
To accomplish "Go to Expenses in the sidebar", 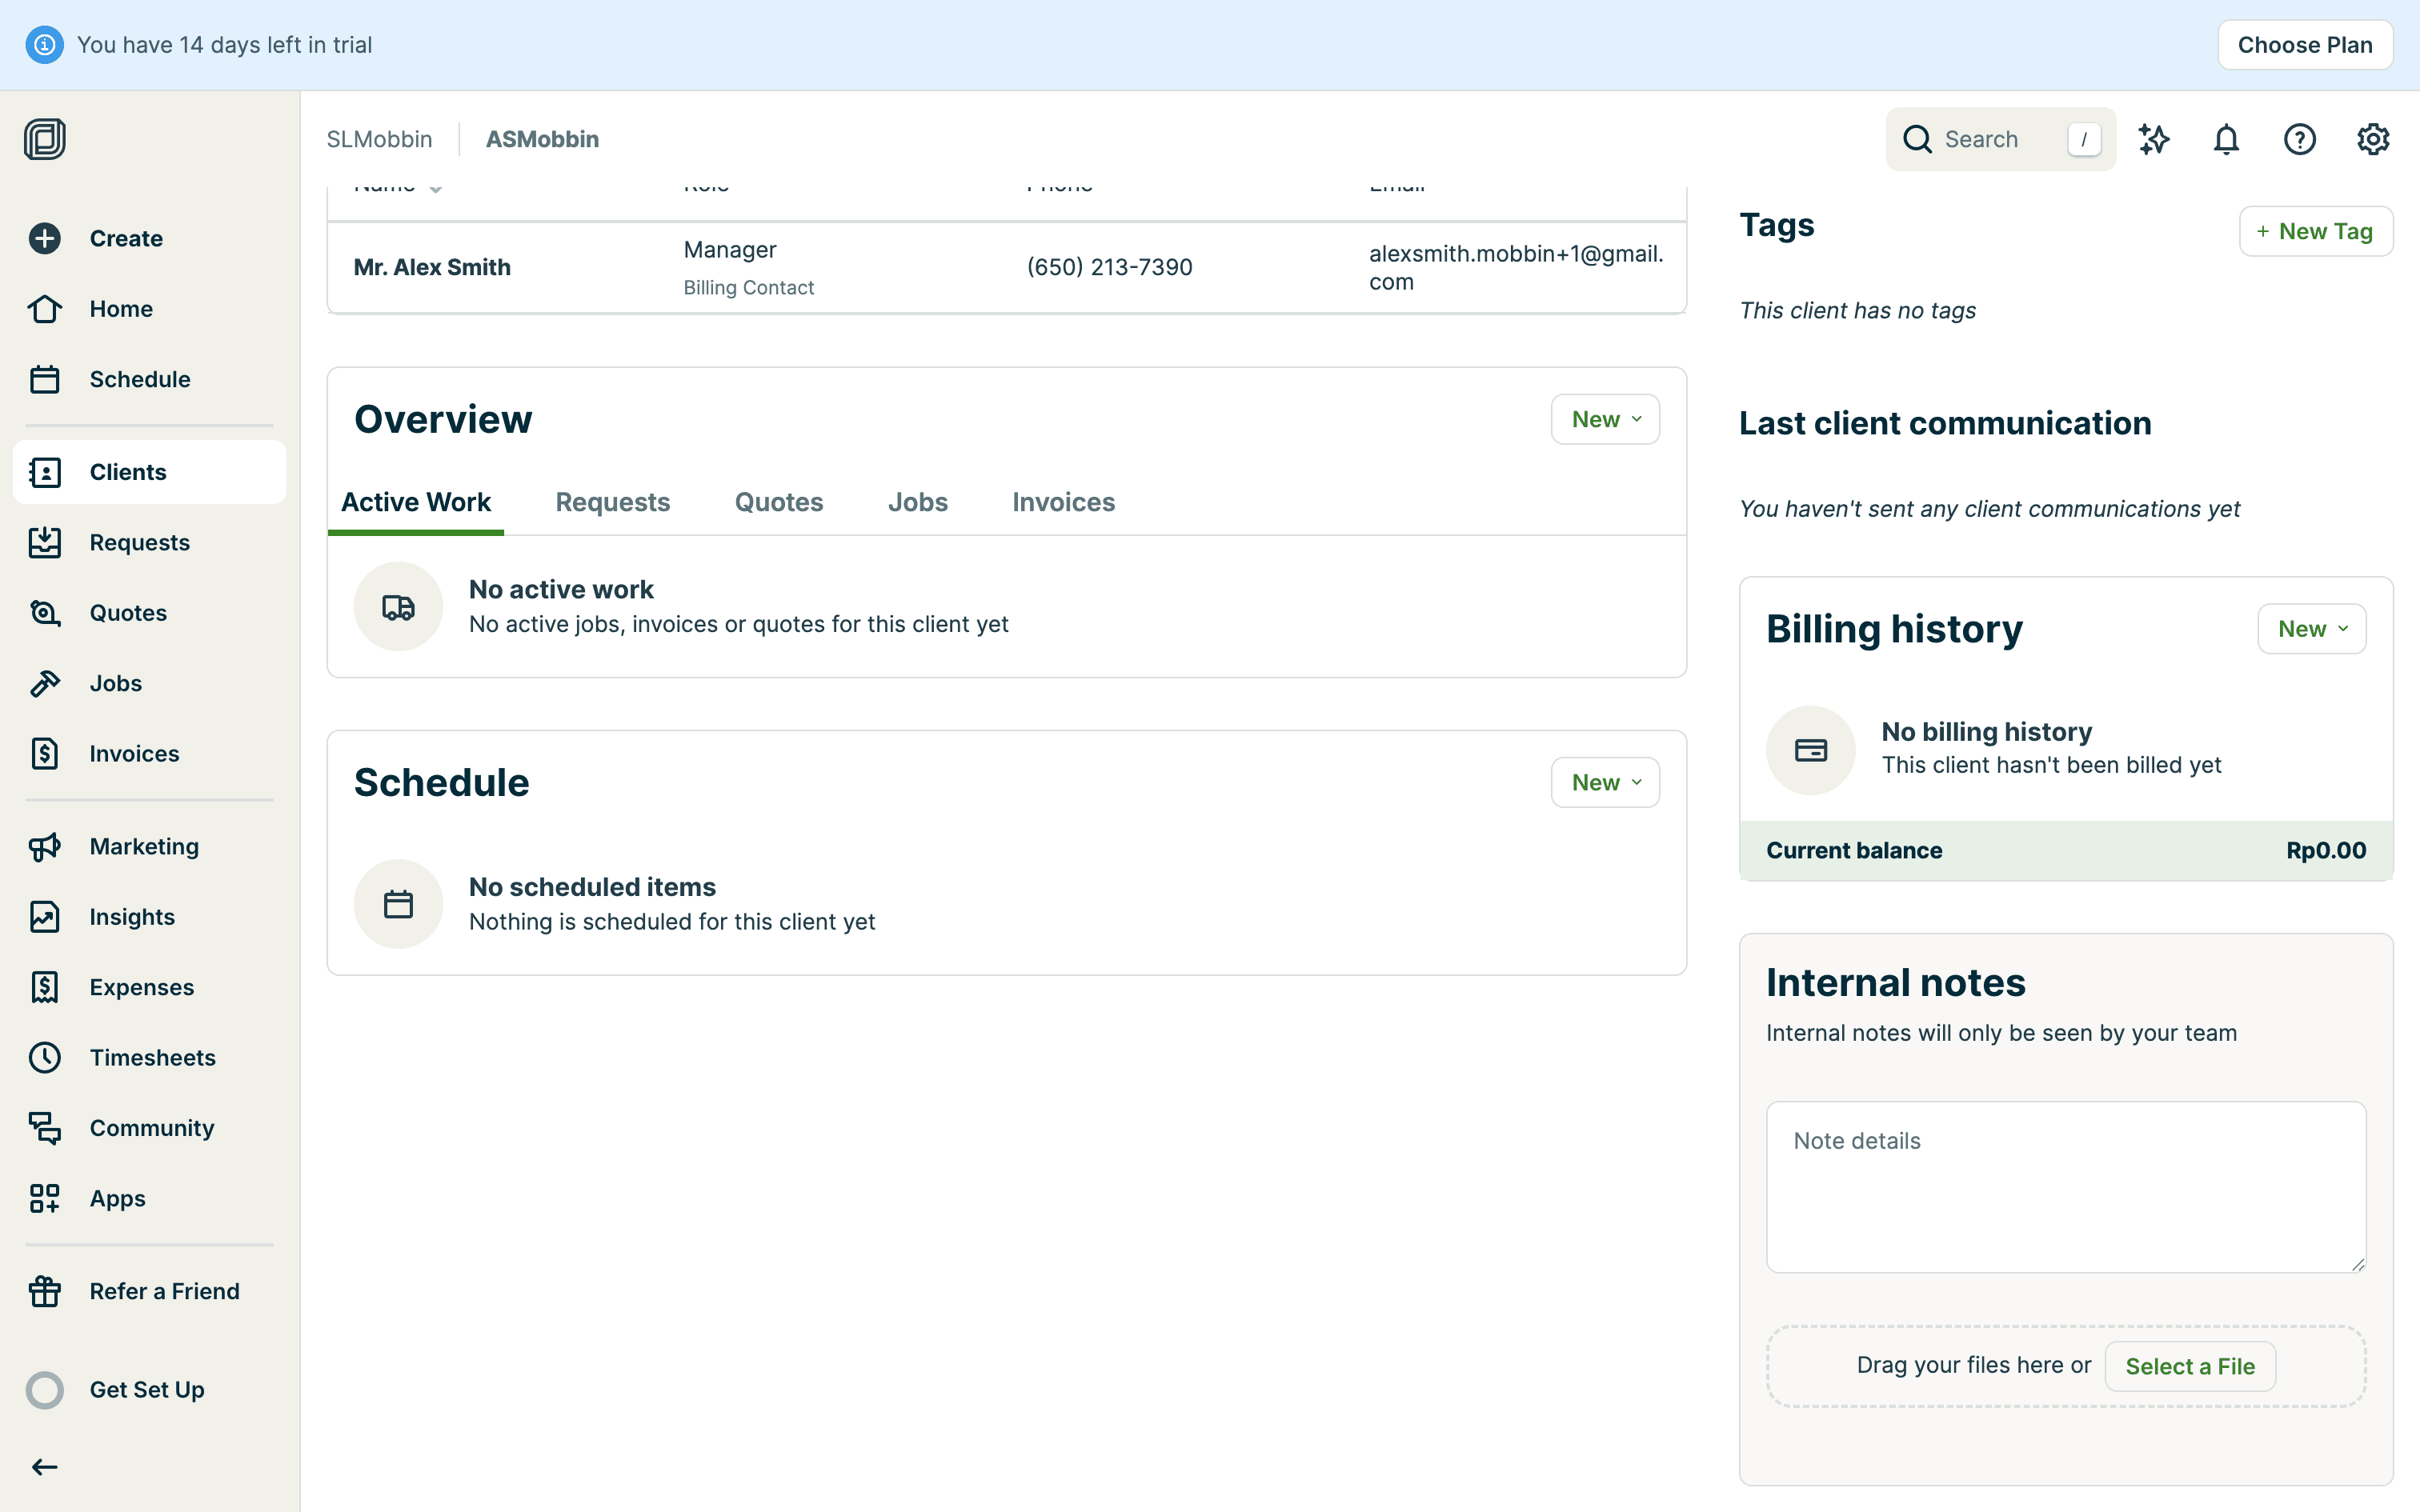I will click(141, 987).
